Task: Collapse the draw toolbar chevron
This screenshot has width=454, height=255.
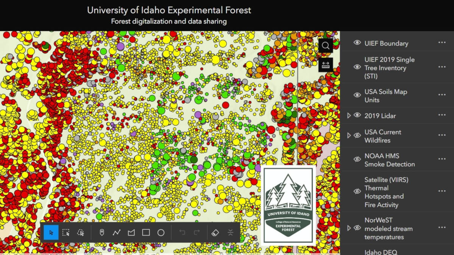Action: pyautogui.click(x=230, y=232)
